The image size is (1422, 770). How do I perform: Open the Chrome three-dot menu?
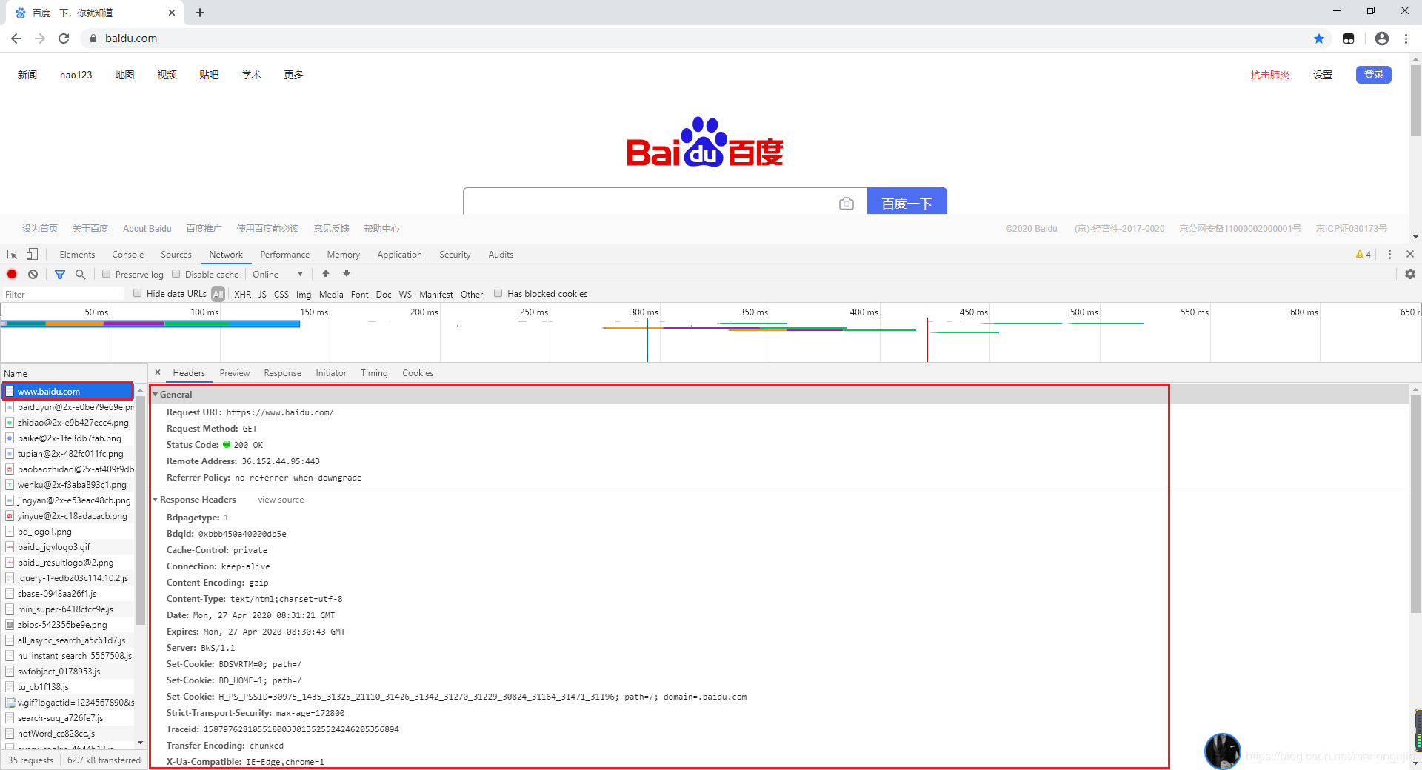tap(1406, 38)
